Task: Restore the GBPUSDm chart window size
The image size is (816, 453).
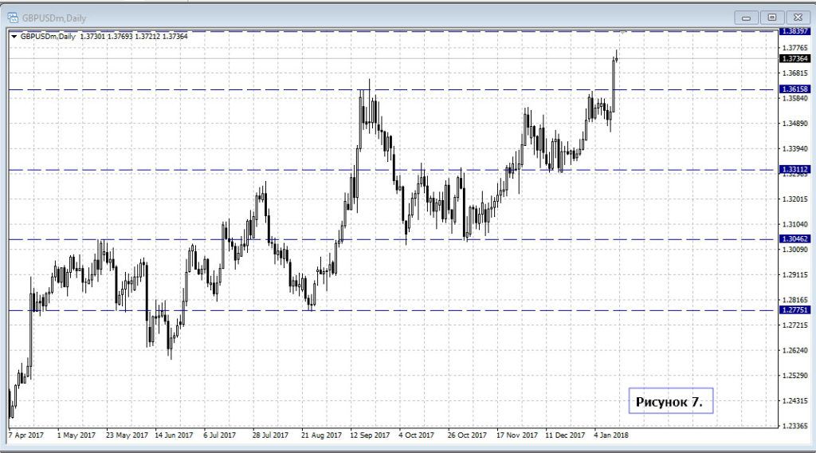Action: tap(771, 17)
